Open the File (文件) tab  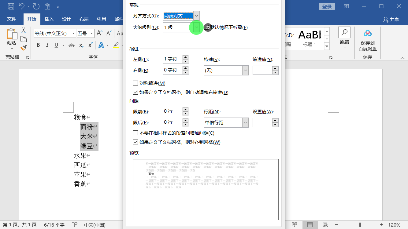pyautogui.click(x=12, y=19)
